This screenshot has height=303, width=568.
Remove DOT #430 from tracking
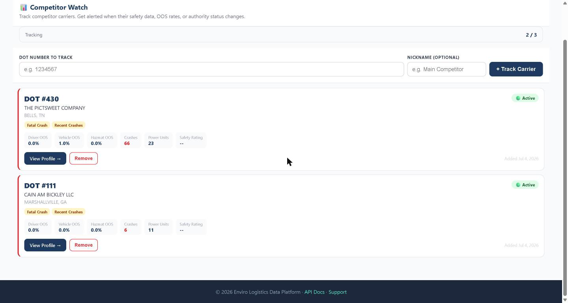tap(84, 158)
